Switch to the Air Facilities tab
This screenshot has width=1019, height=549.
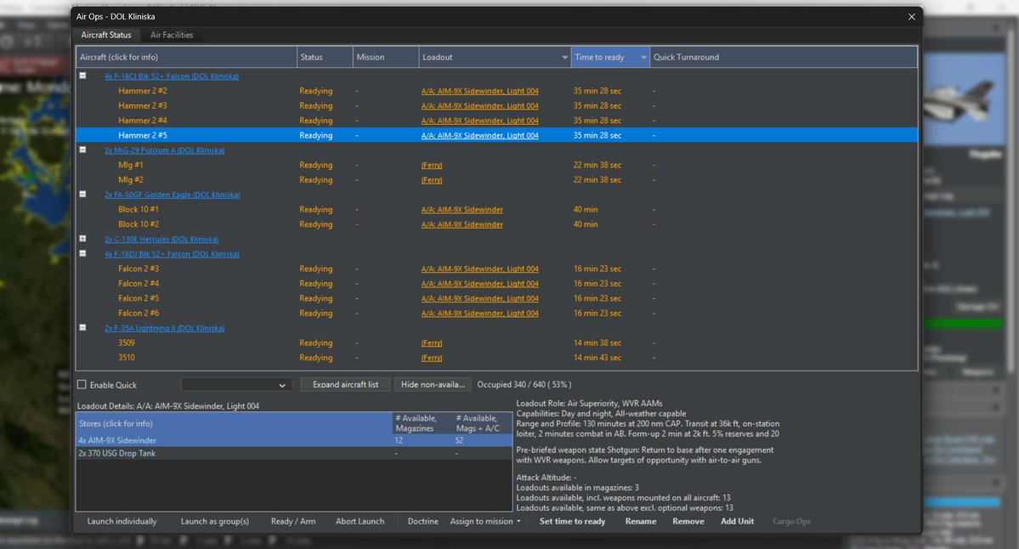172,35
